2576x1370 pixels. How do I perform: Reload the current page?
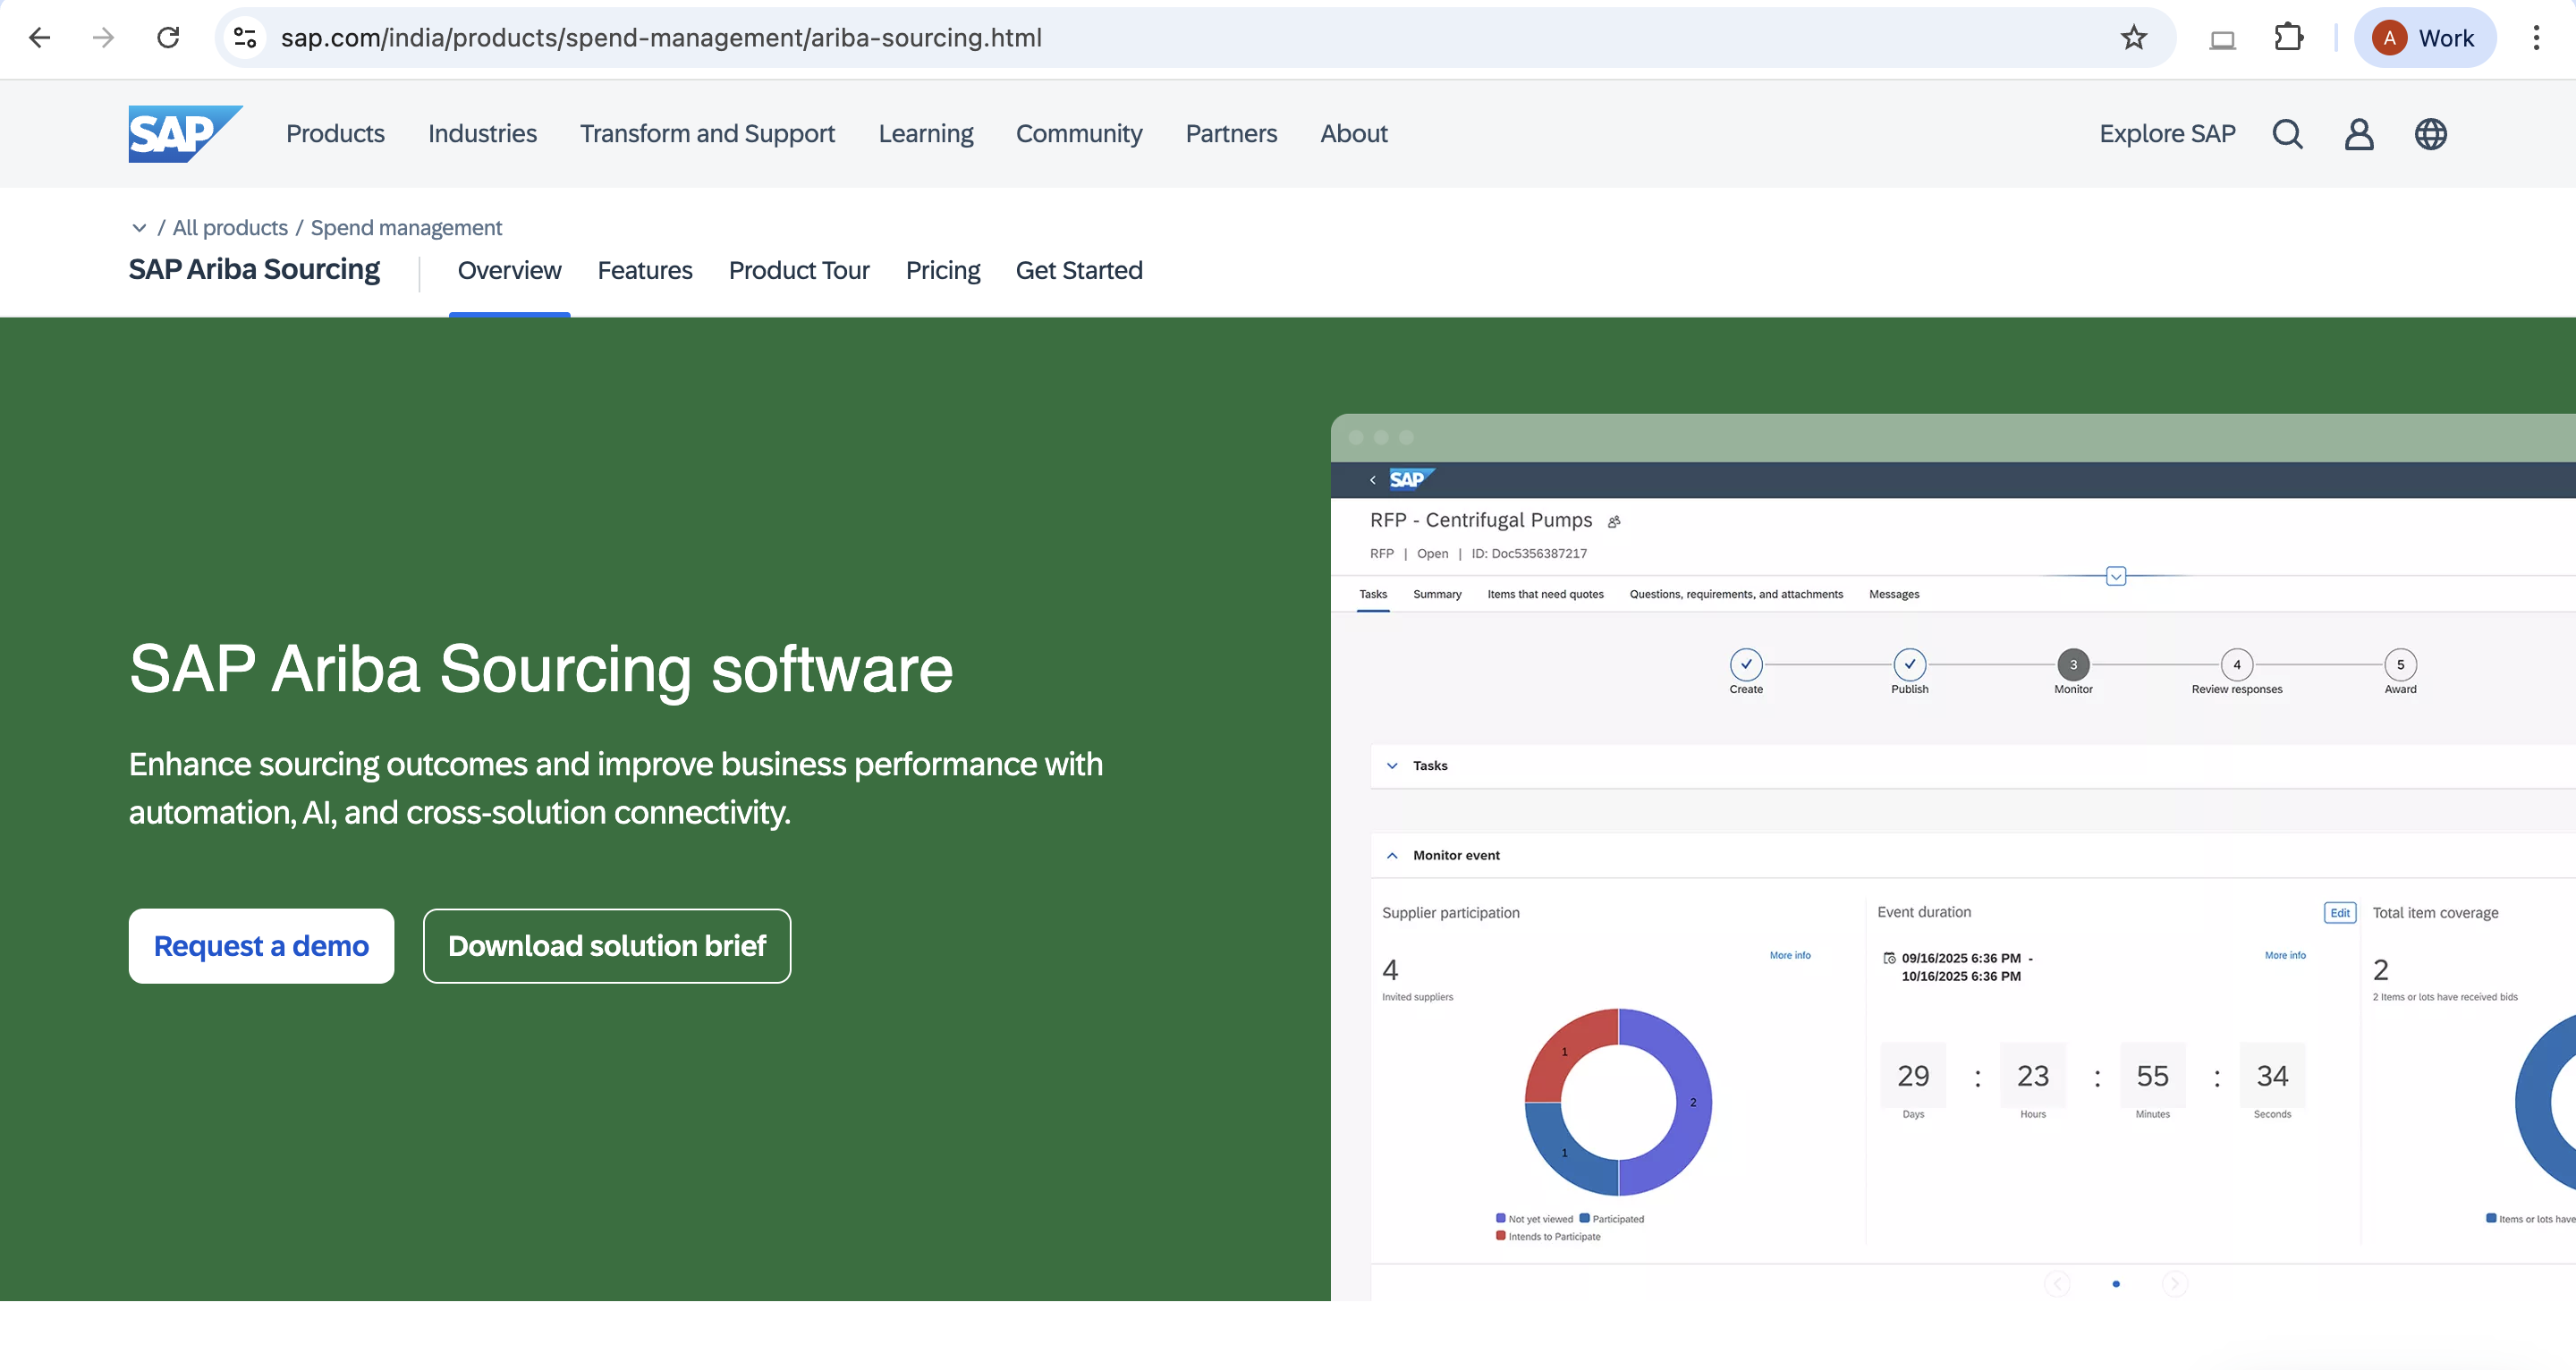(168, 37)
